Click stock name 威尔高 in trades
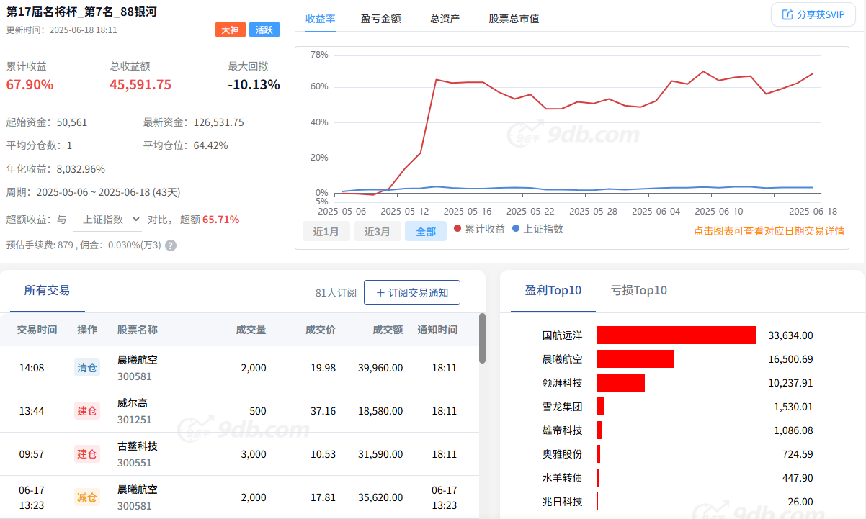Screen dimensions: 866x519 [133, 403]
